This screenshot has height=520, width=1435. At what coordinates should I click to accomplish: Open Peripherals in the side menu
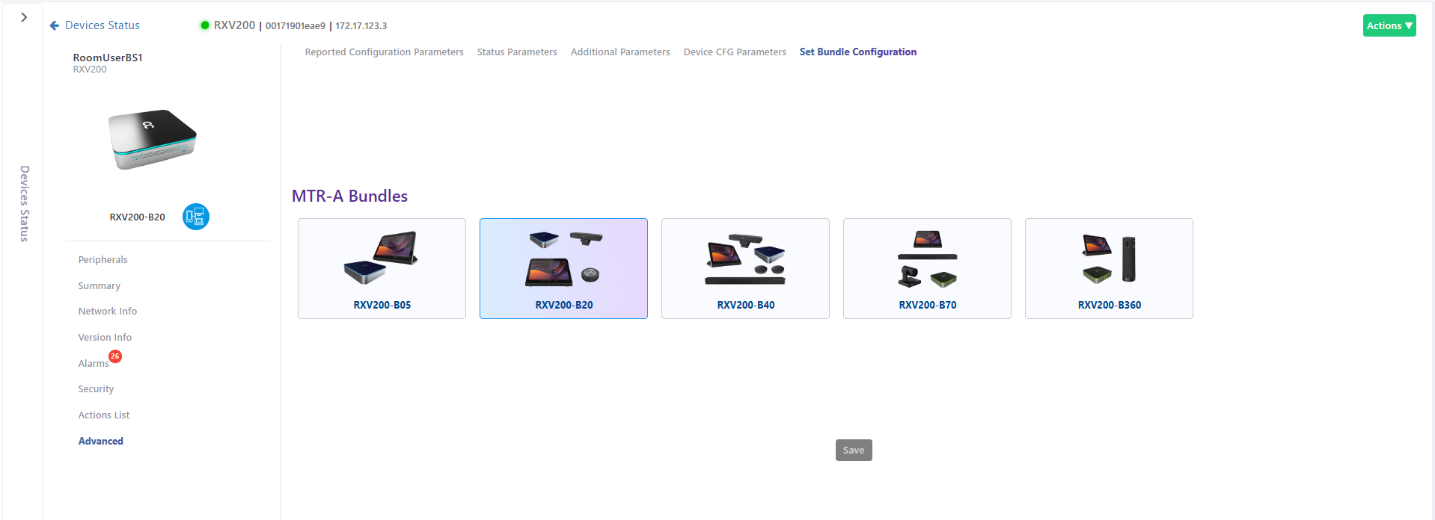(x=102, y=260)
